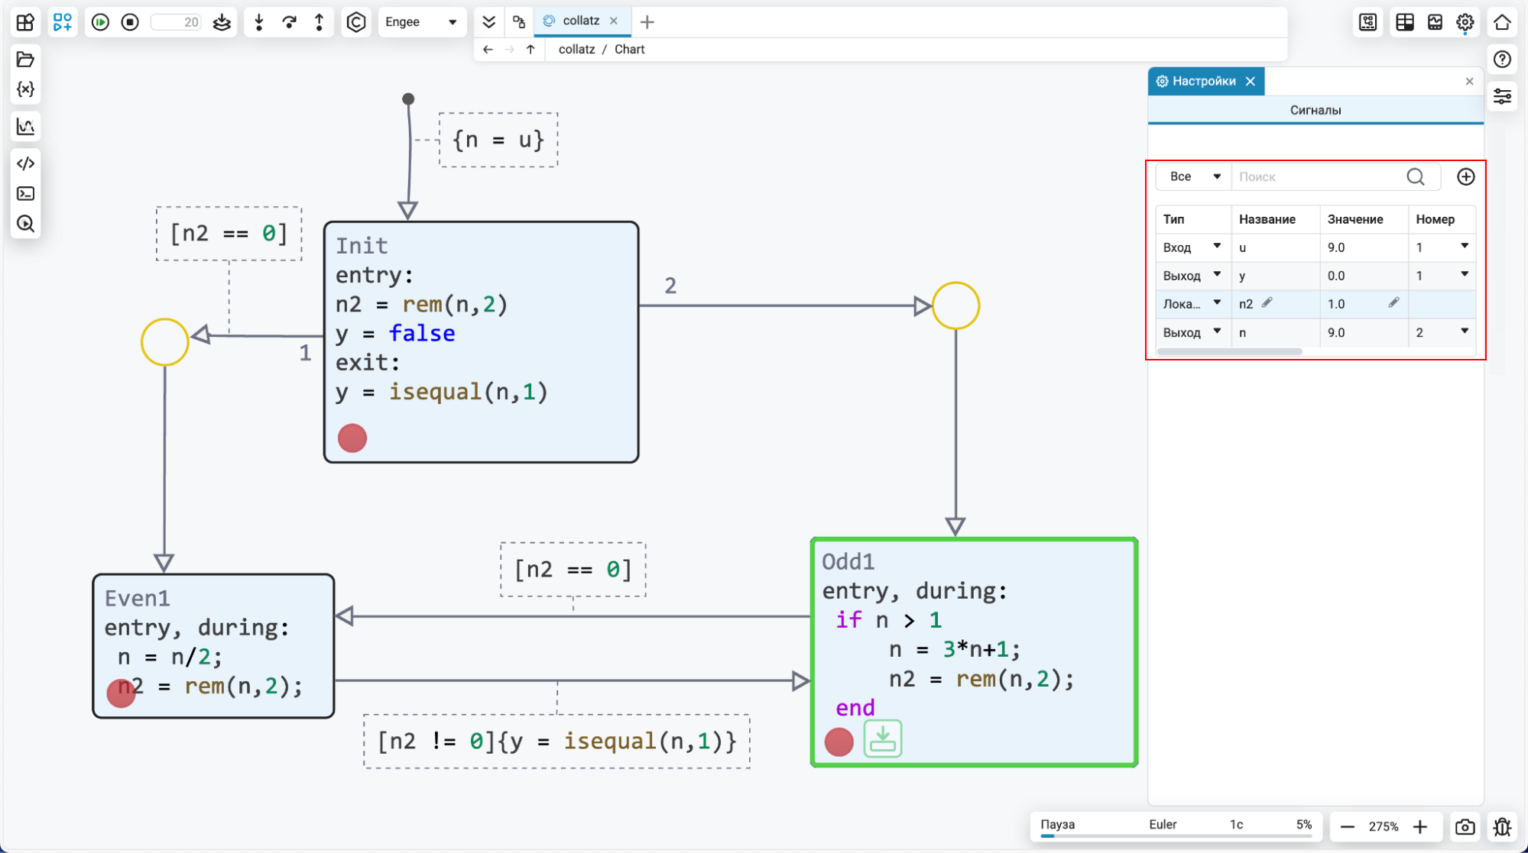Step into with the down-arrow debug icon
The width and height of the screenshot is (1528, 853).
click(x=259, y=22)
